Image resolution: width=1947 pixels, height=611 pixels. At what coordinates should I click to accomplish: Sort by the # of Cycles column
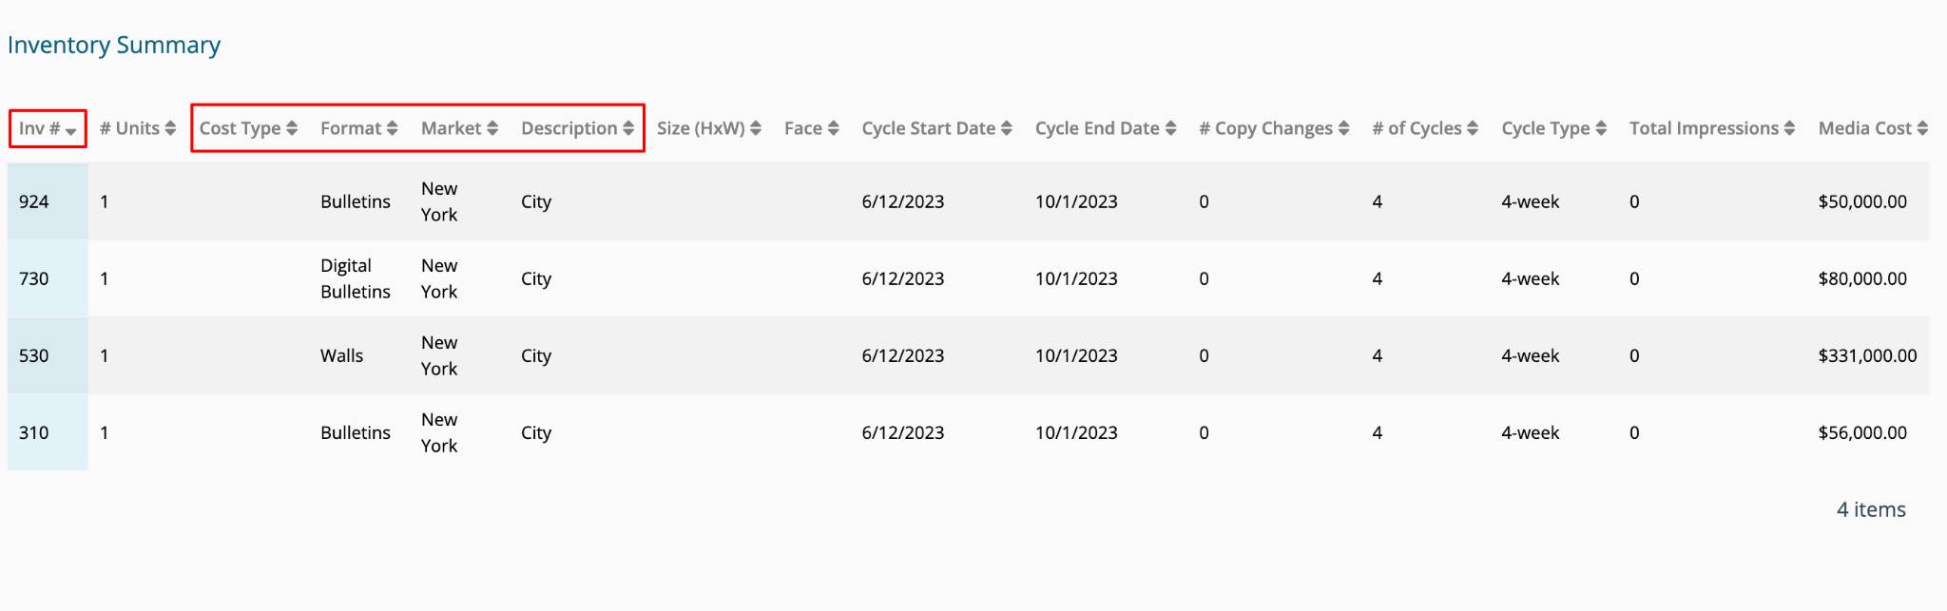coord(1424,128)
